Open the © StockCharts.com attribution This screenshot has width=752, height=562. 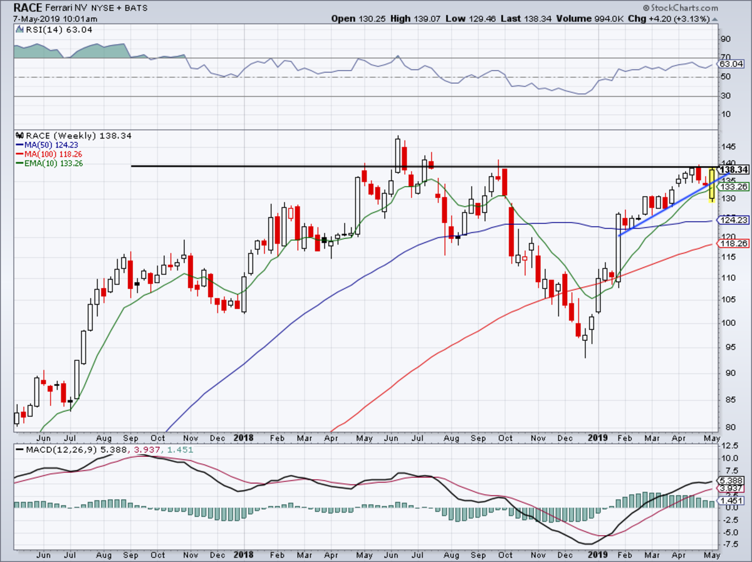tap(682, 8)
